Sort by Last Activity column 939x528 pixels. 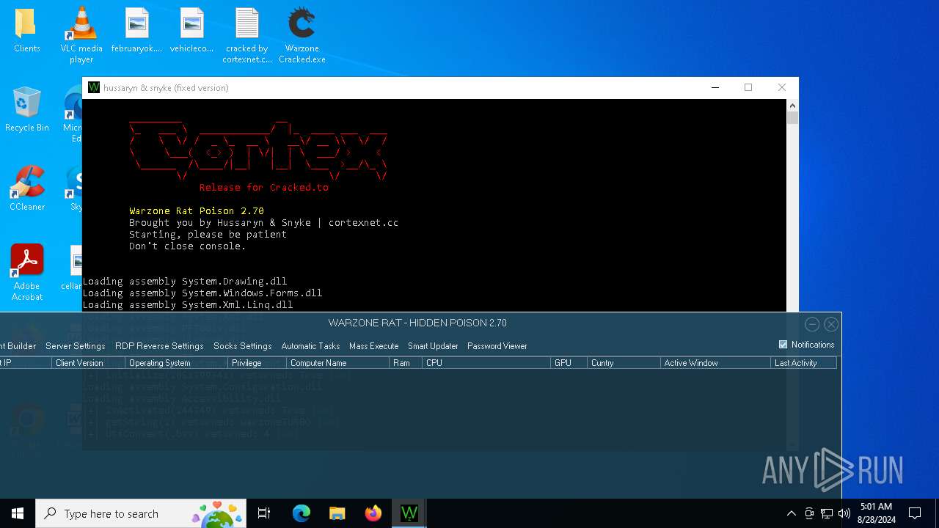(x=804, y=363)
